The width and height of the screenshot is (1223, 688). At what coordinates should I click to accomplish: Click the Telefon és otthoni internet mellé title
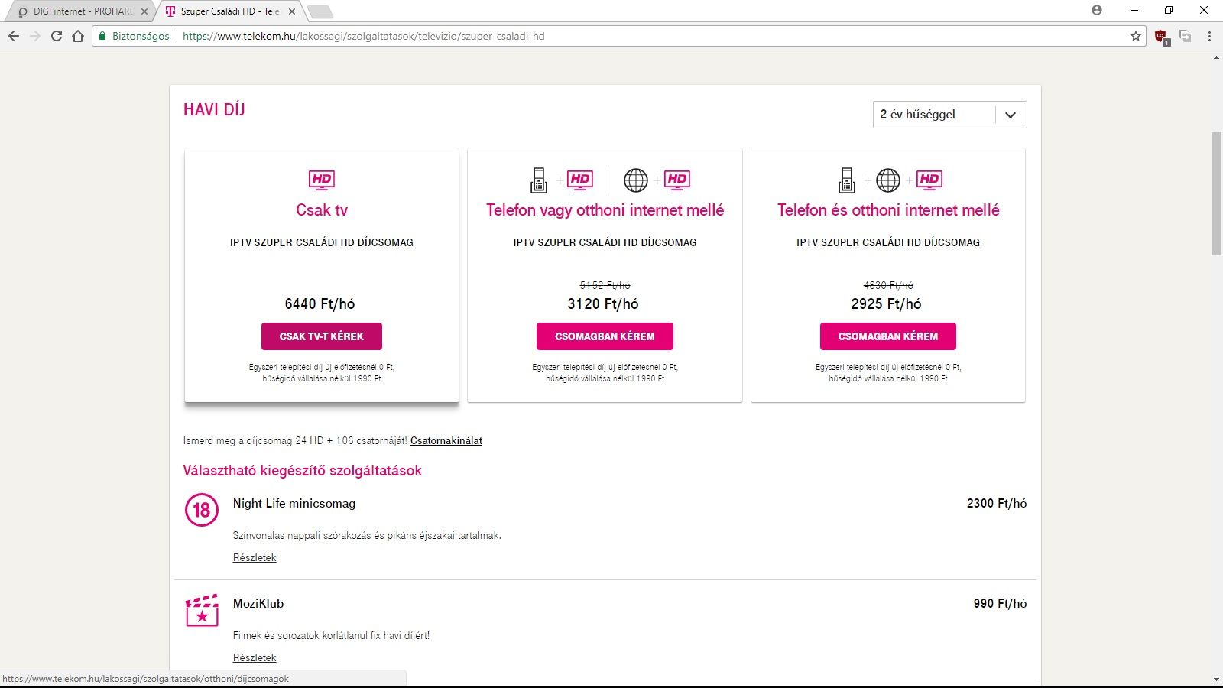(x=888, y=210)
